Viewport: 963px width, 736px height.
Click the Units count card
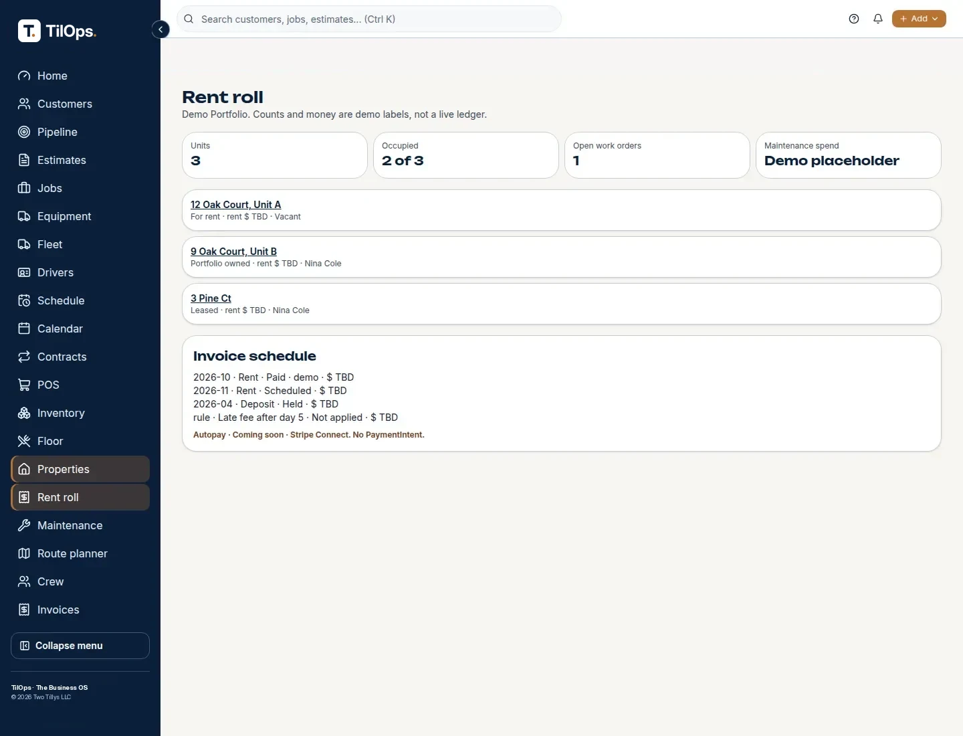coord(275,155)
